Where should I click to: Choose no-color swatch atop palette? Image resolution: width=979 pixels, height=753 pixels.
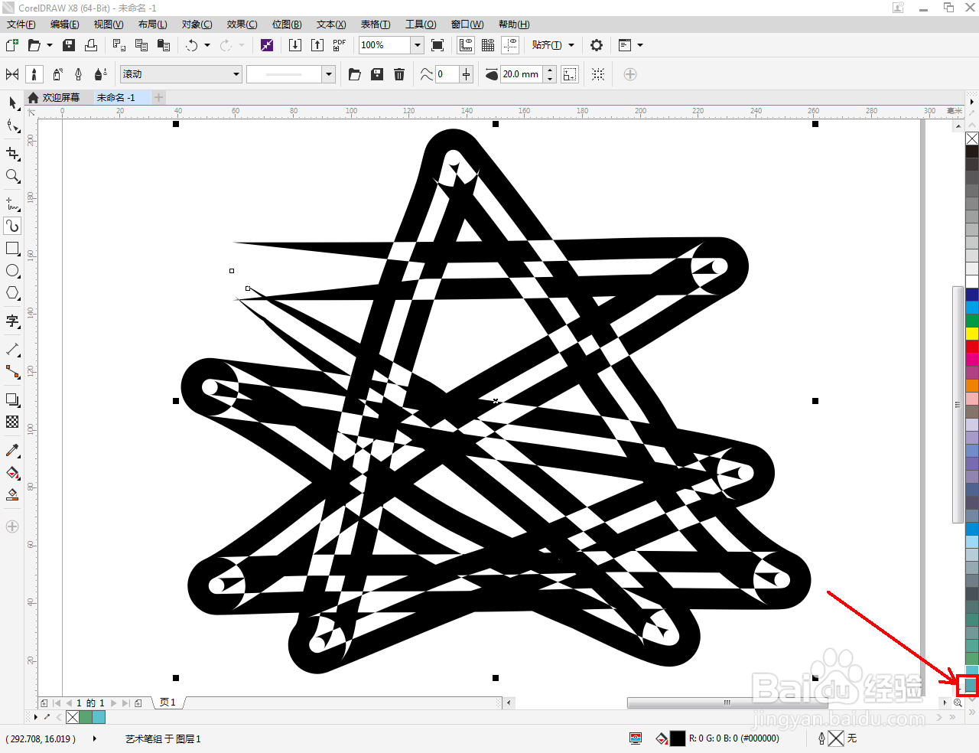point(972,139)
